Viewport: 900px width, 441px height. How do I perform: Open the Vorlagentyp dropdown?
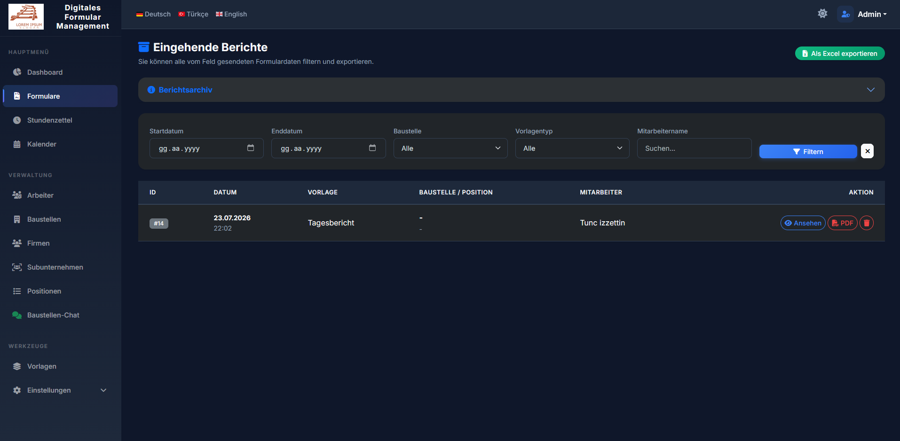click(572, 148)
